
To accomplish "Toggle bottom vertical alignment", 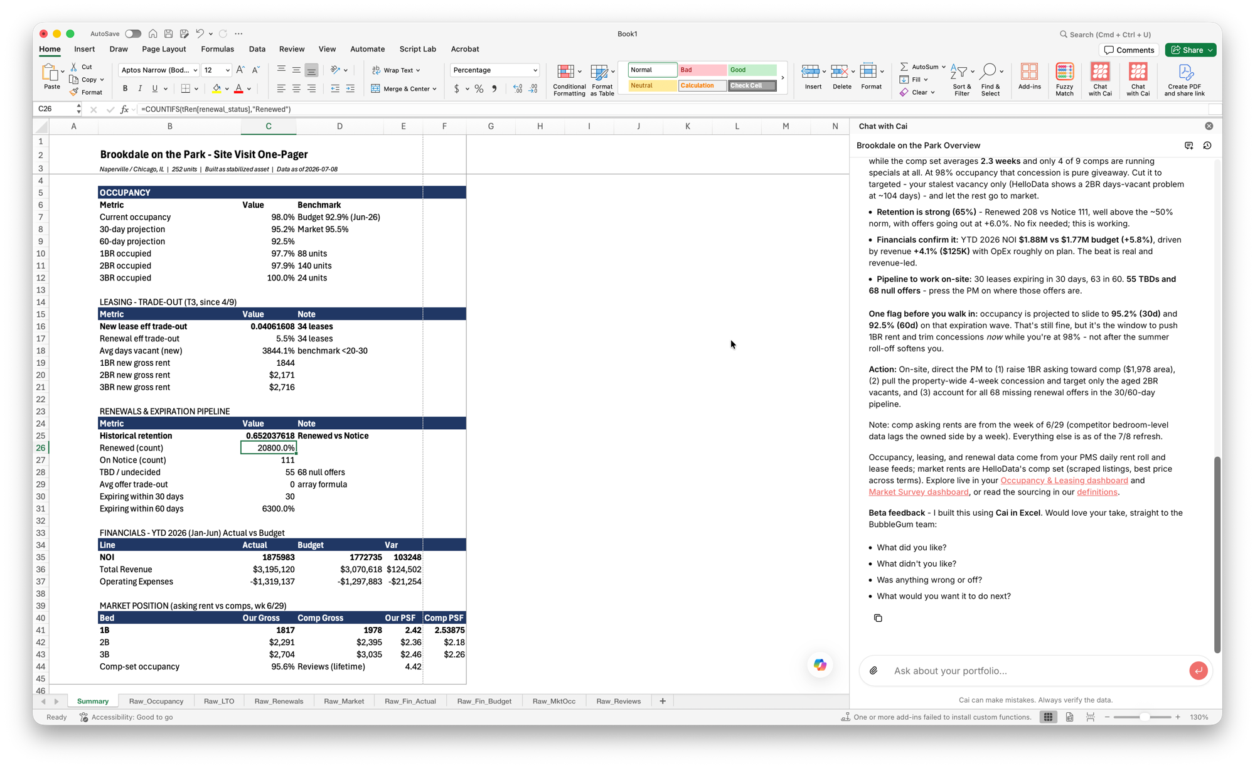I will click(311, 70).
